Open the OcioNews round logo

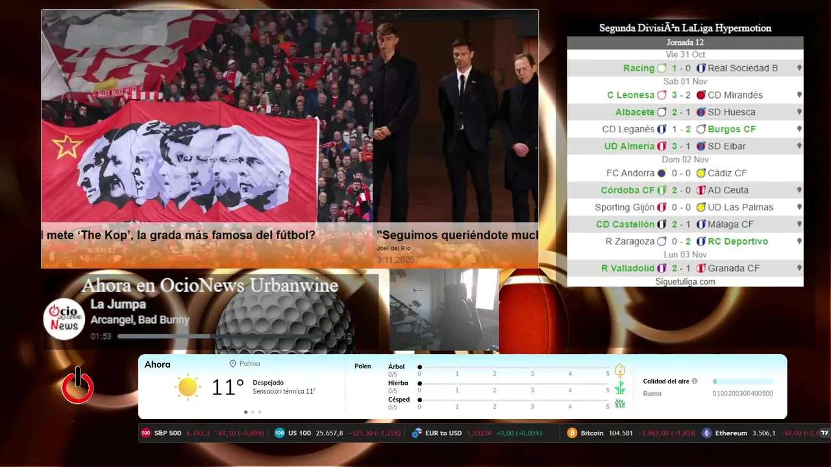click(x=64, y=318)
